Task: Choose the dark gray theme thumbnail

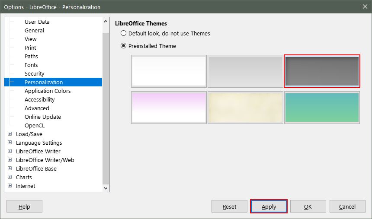Action: click(x=322, y=71)
